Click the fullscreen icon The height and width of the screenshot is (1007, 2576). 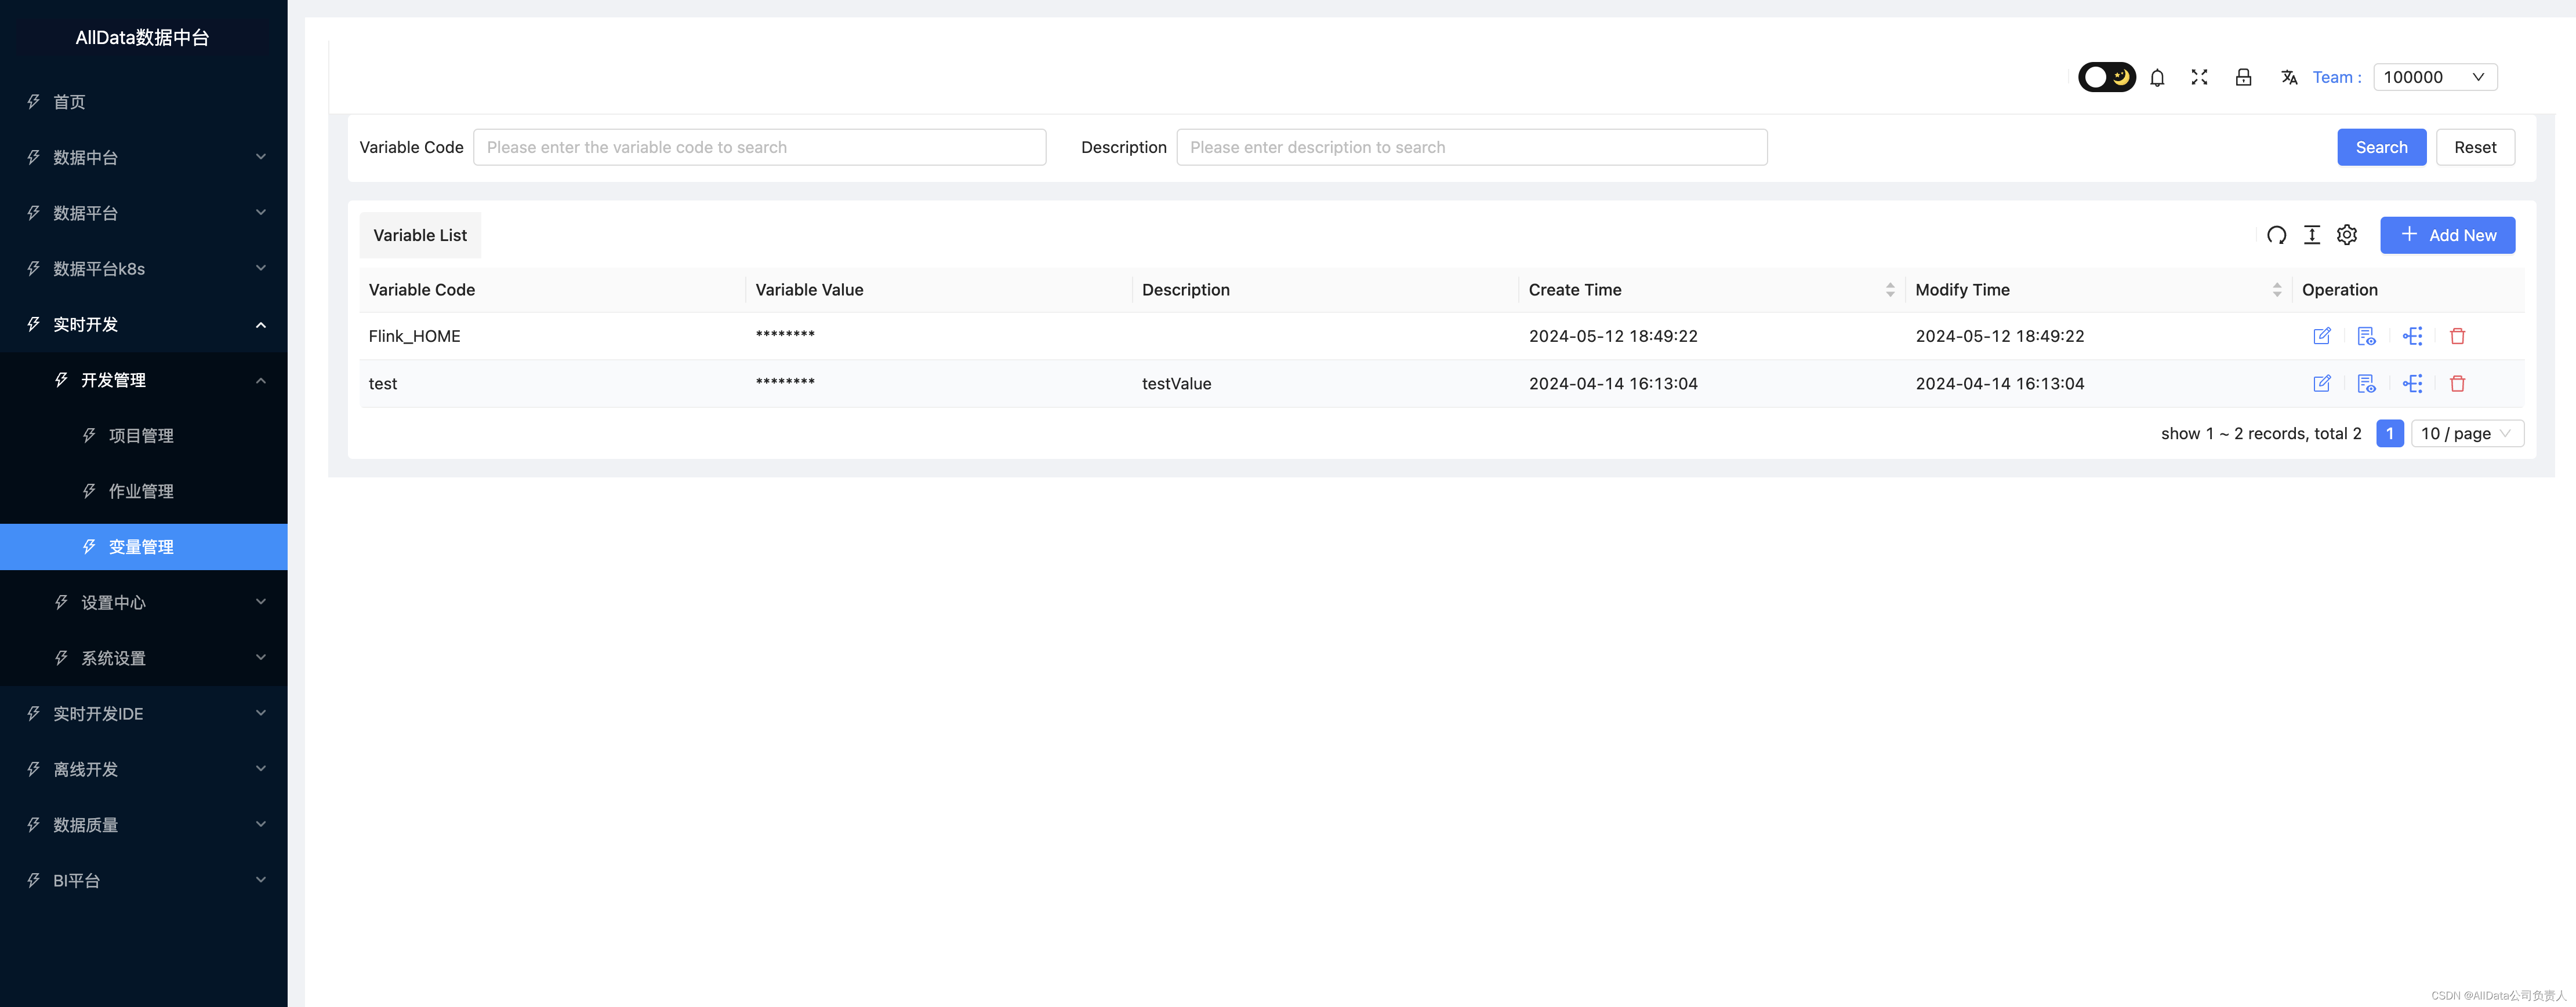pyautogui.click(x=2199, y=77)
